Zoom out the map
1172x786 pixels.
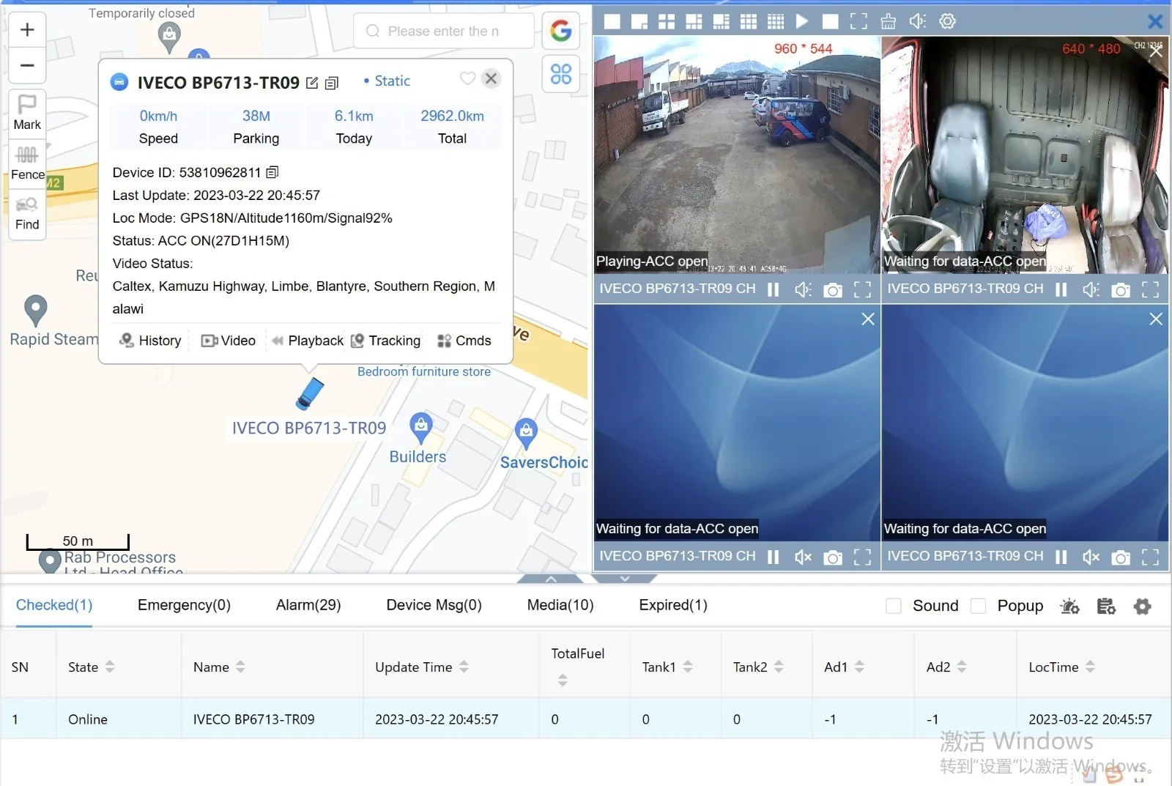click(x=27, y=65)
